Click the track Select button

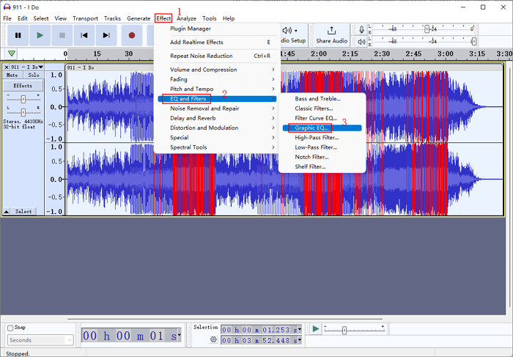pos(23,211)
